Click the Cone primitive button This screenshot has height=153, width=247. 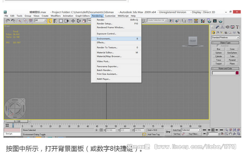pyautogui.click(x=232, y=49)
